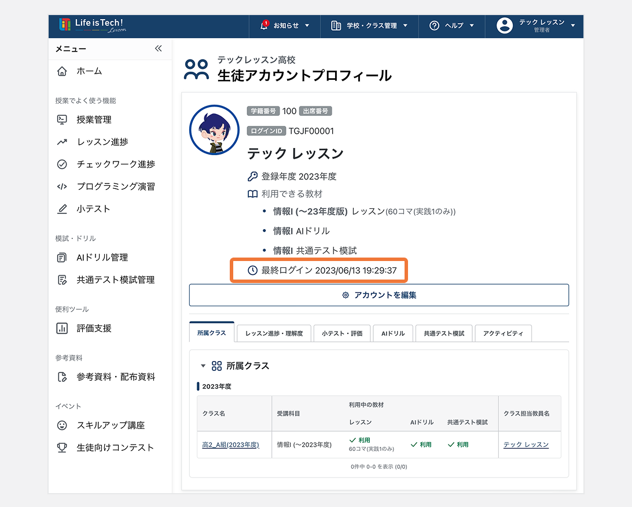Screen dimensions: 632x507
Task: Click the 登録年度 key icon
Action: (x=252, y=176)
